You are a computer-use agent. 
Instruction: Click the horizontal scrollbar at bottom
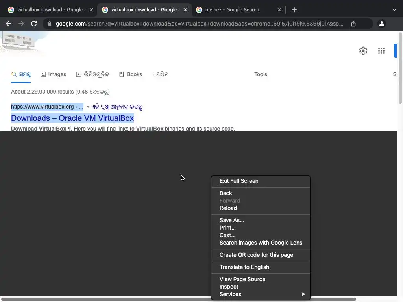(179, 299)
